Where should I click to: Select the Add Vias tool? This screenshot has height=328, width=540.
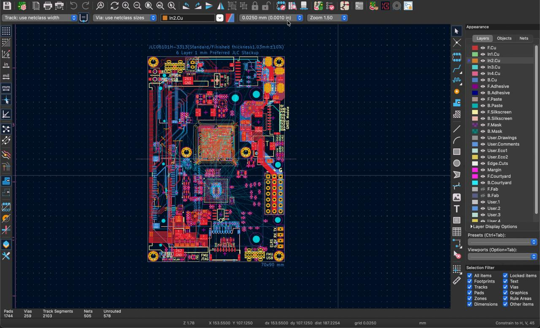coord(457,91)
